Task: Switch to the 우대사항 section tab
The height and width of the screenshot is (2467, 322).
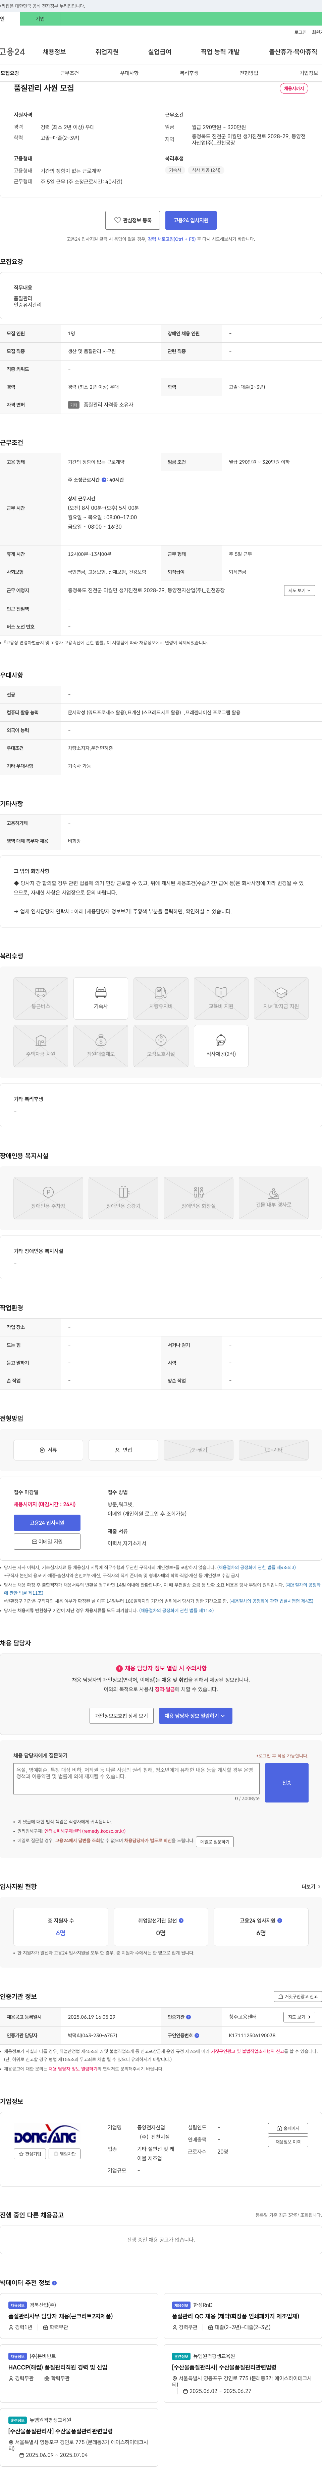Action: click(x=129, y=73)
